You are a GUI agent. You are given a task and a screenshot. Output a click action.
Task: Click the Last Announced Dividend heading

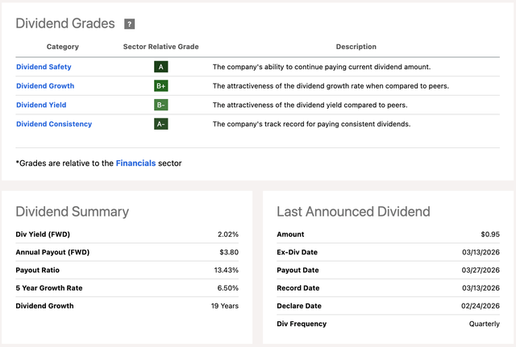pos(353,212)
